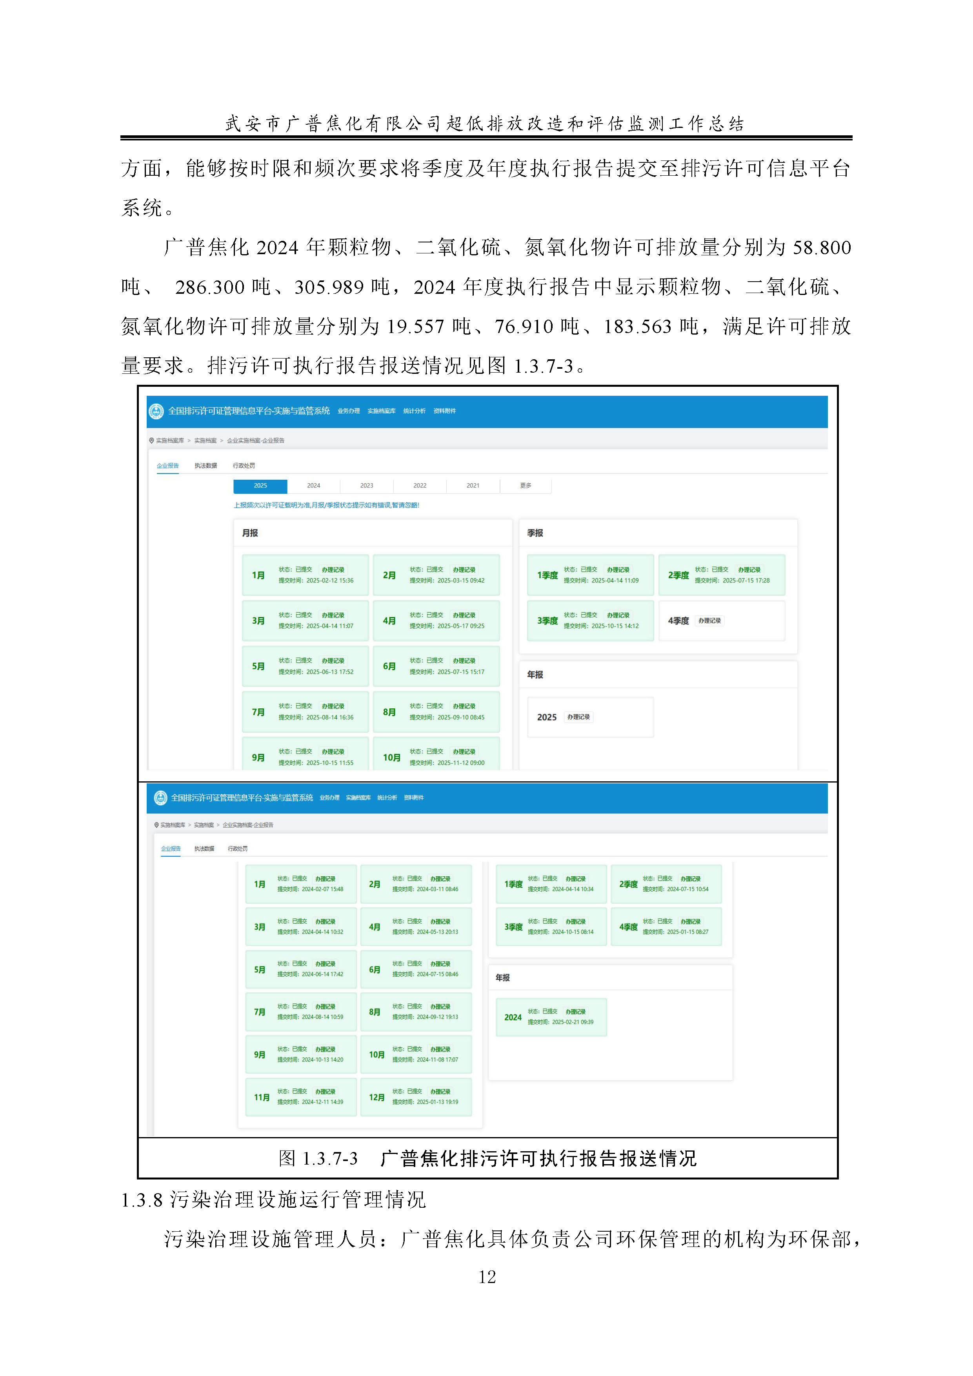Open 办理记录 for 12月 submitted 2025-01-13
This screenshot has height=1376, width=973.
point(440,1092)
